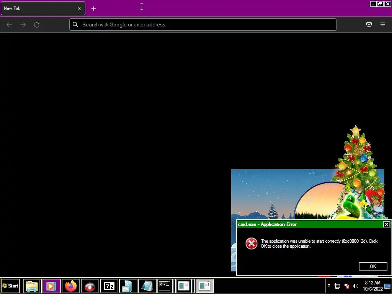Open the Firefox hamburger application menu
392x294 pixels.
[383, 24]
